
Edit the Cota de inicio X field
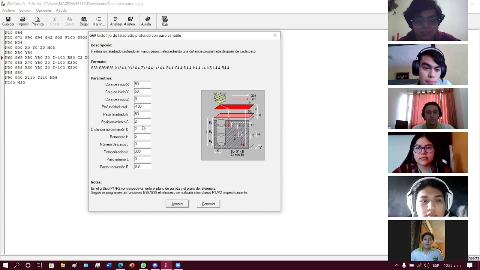click(142, 84)
